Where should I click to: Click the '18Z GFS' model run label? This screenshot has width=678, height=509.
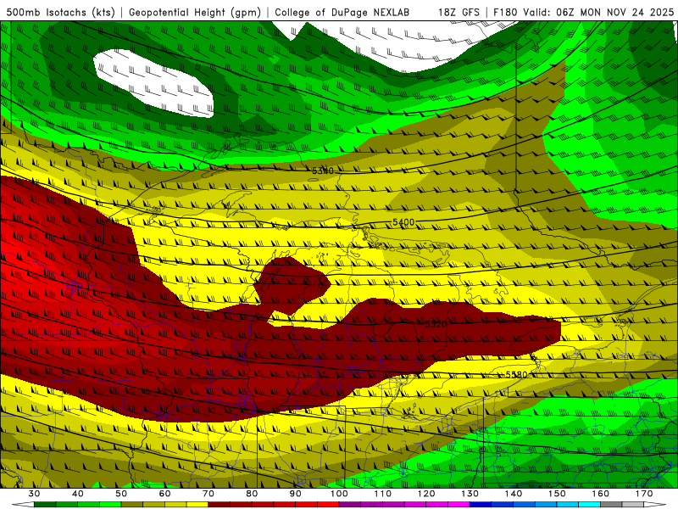[458, 12]
